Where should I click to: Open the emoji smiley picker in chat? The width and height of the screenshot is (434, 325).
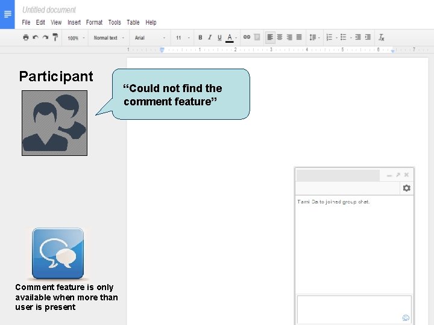pos(406,318)
